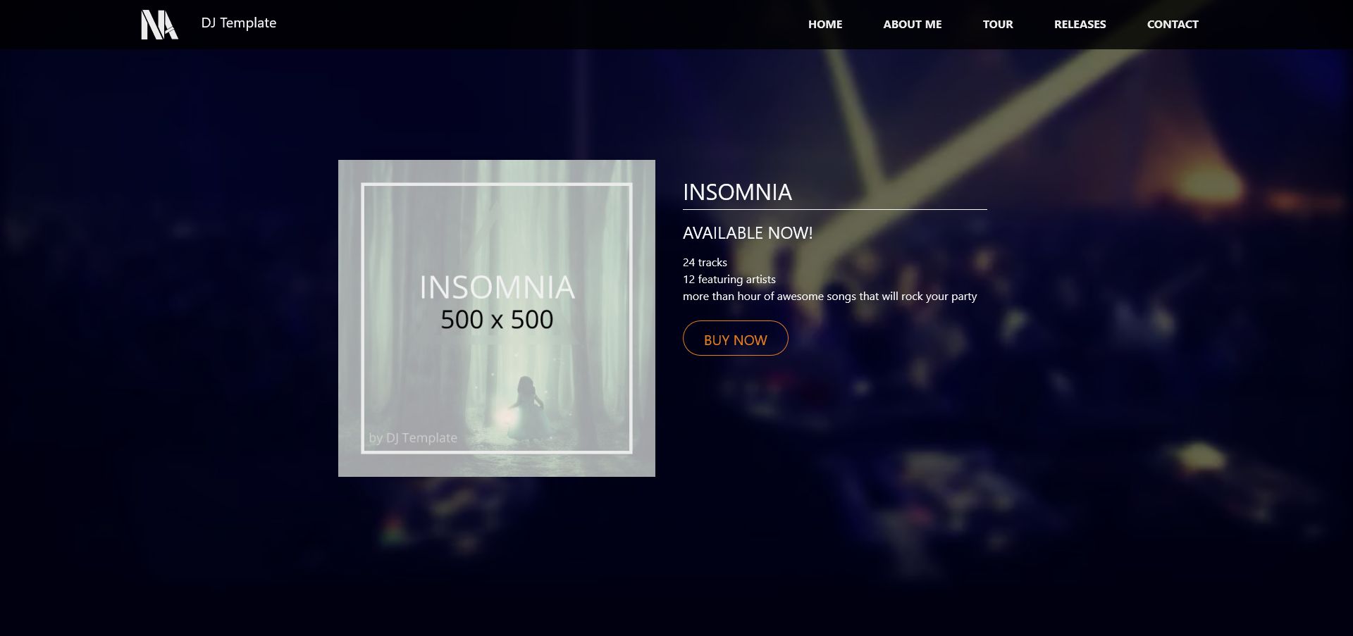This screenshot has width=1353, height=636.
Task: Select the '24 tracks' text line
Action: click(705, 262)
